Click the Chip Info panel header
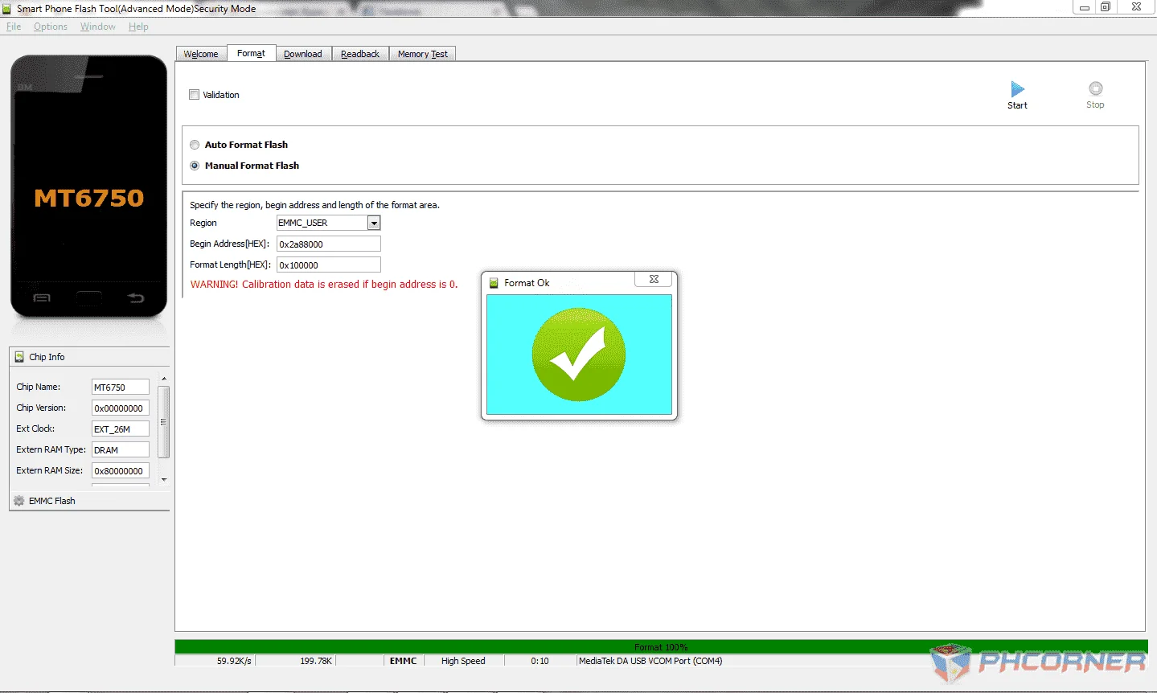The height and width of the screenshot is (693, 1157). coord(89,357)
